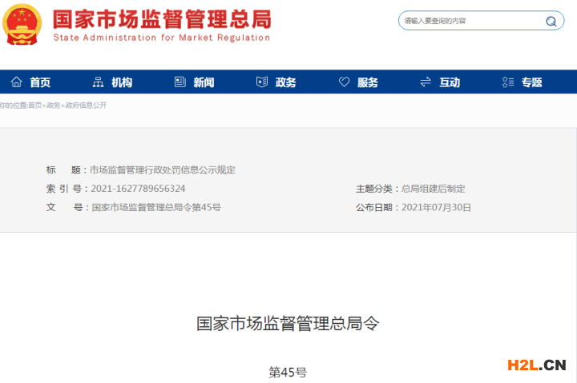577x383 pixels.
Task: Select the title text 市场监督管理行政处罚信息公示规定
Action: click(x=162, y=170)
